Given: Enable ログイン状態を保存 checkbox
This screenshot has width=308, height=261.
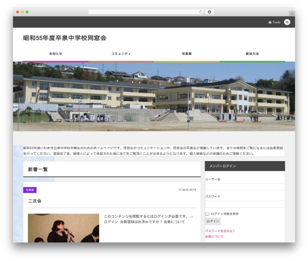Looking at the screenshot, I should 207,214.
